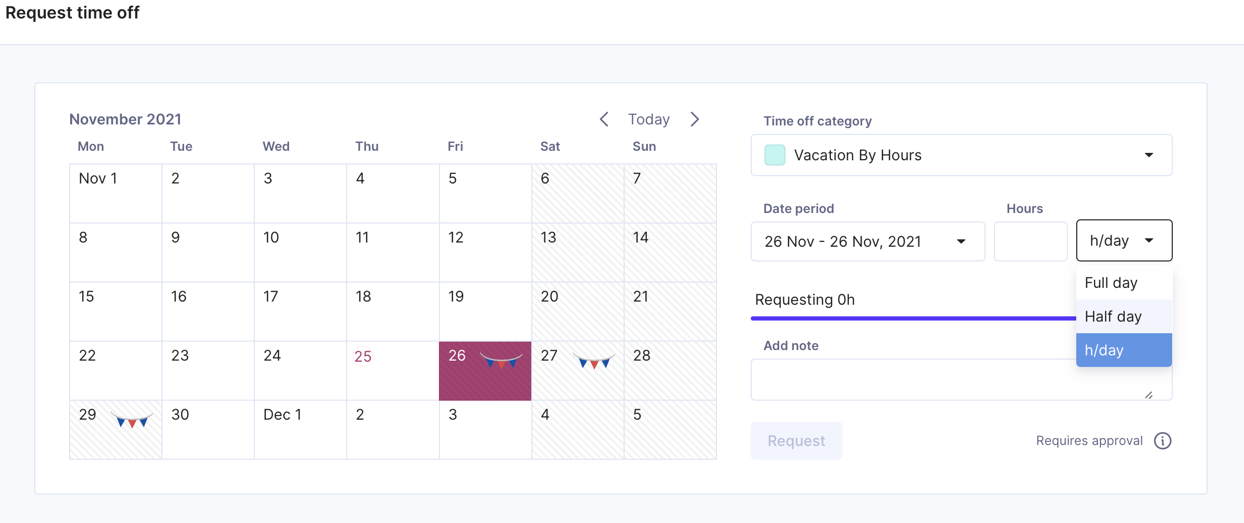The image size is (1244, 523).
Task: Select today's date November 25
Action: click(x=393, y=371)
